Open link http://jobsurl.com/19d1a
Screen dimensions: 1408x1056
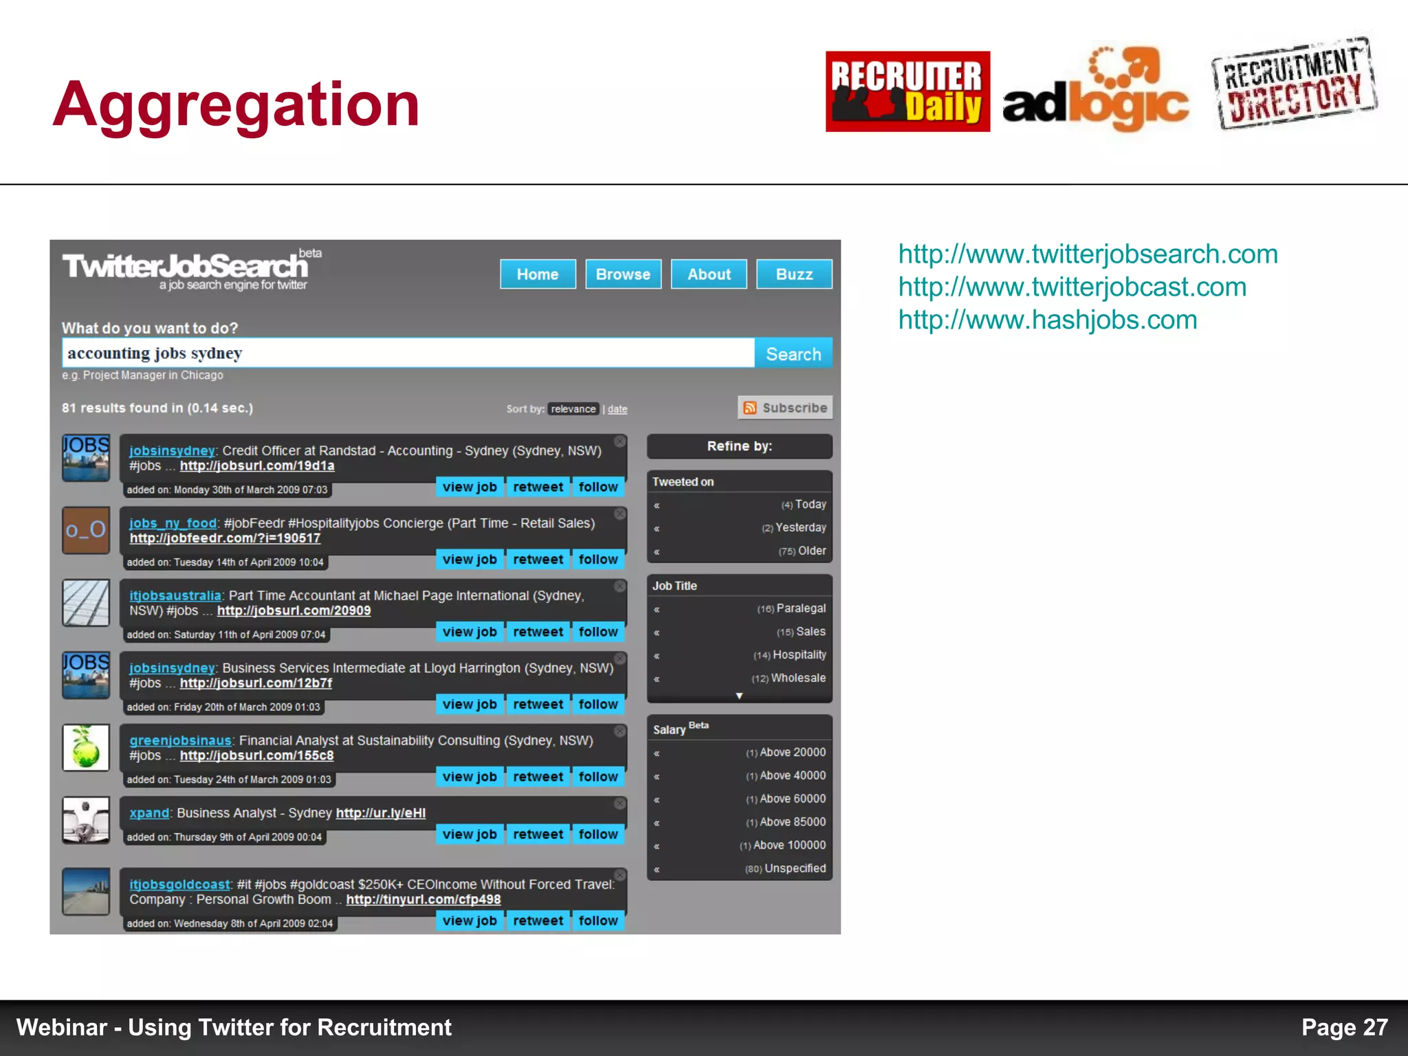(x=257, y=466)
